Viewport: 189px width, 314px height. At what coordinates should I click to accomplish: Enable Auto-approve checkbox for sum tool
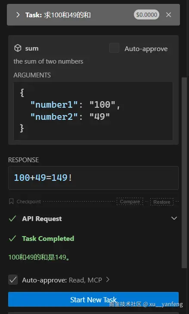(x=114, y=48)
